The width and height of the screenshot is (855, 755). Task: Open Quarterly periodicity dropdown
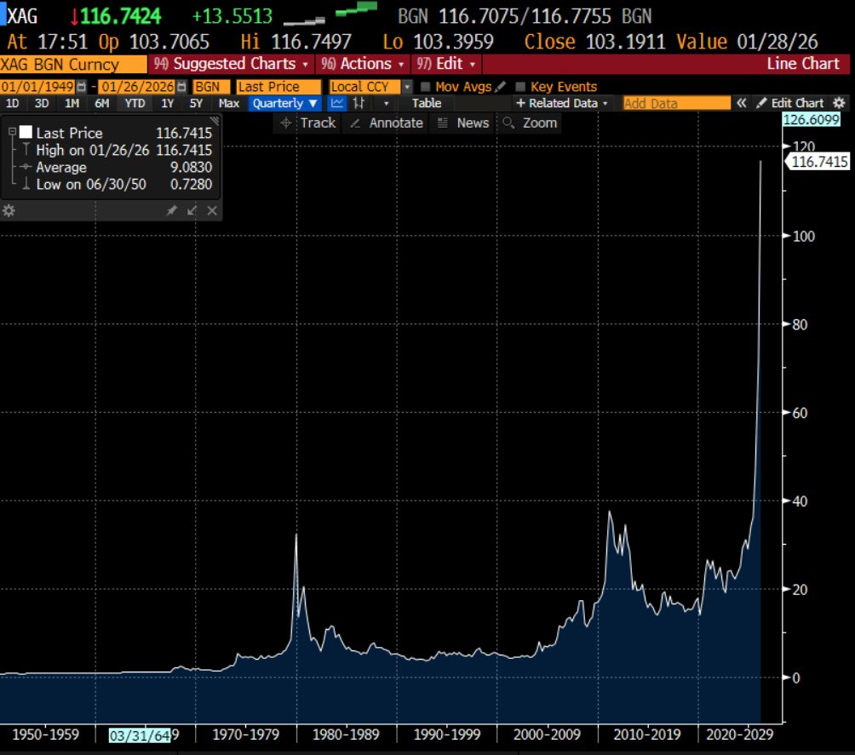[284, 103]
